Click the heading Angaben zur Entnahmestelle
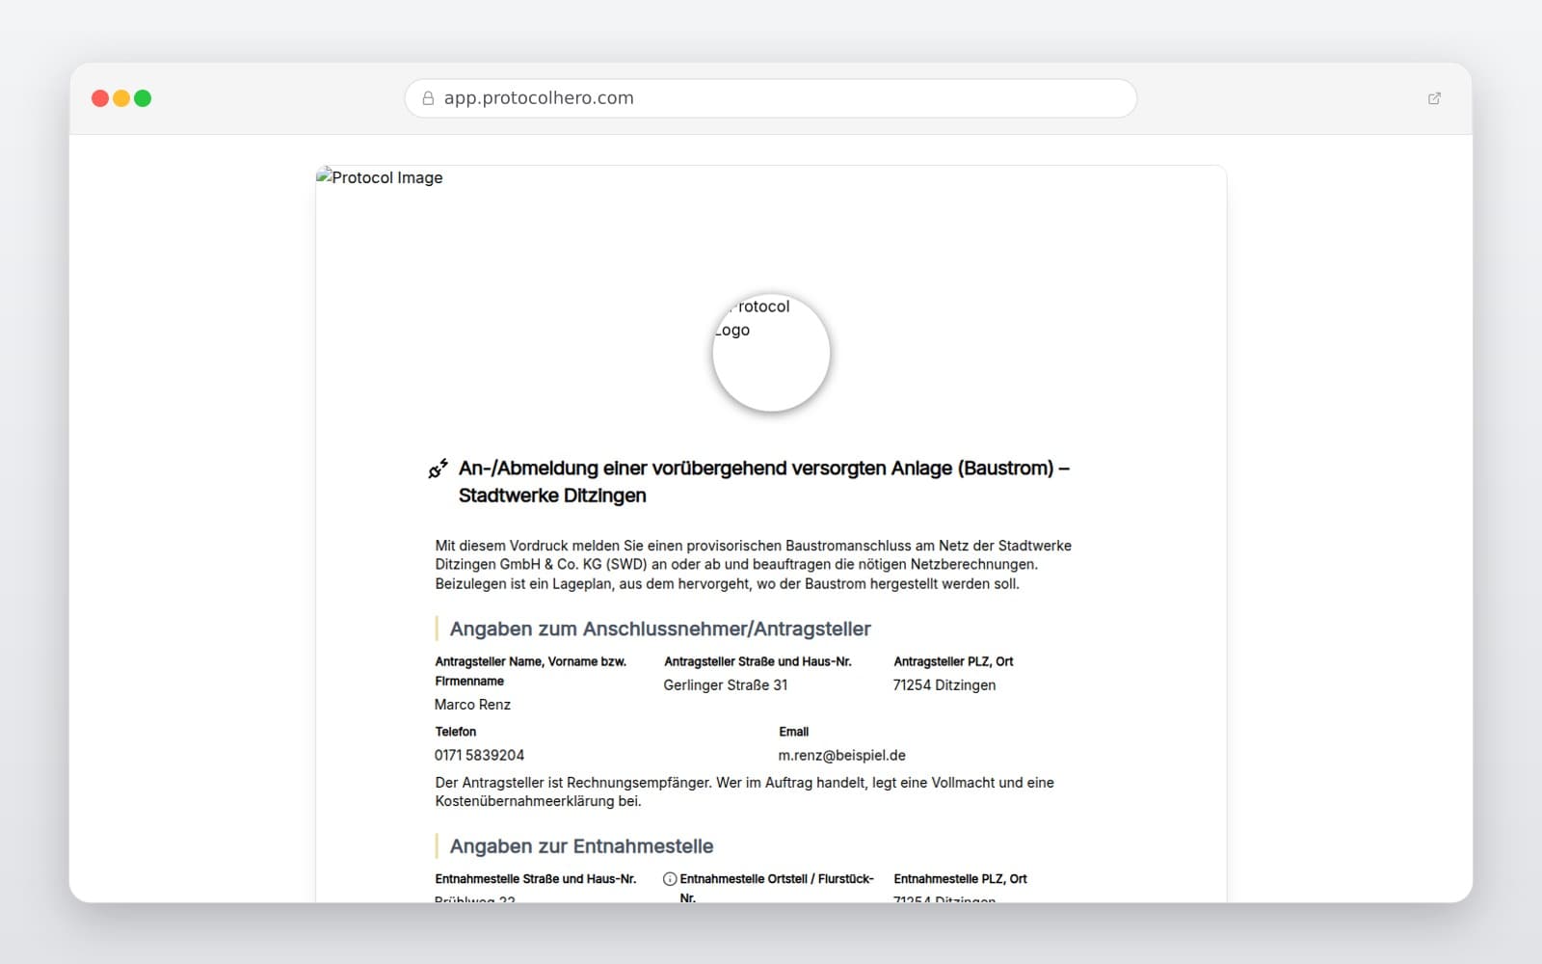Screen dimensions: 1542x964 coord(581,846)
